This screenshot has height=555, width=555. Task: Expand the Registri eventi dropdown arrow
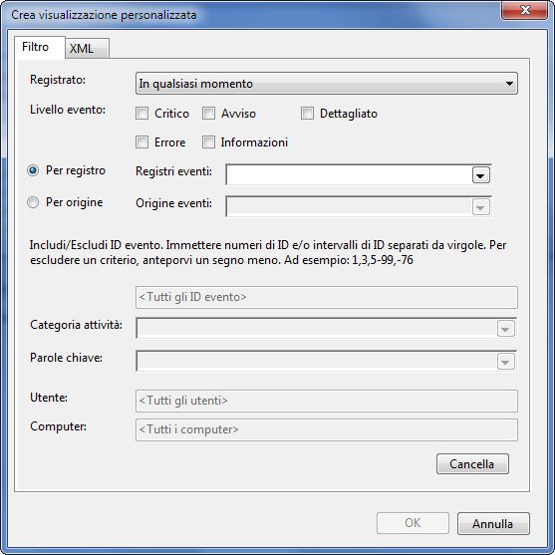pyautogui.click(x=481, y=175)
